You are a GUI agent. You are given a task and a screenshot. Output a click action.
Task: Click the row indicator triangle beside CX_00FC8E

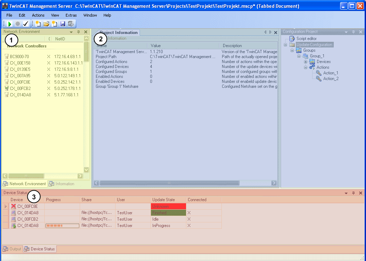point(6,206)
